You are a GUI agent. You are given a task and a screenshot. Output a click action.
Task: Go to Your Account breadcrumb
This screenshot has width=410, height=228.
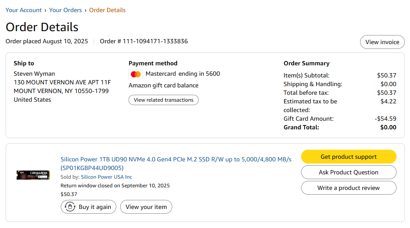click(x=24, y=10)
